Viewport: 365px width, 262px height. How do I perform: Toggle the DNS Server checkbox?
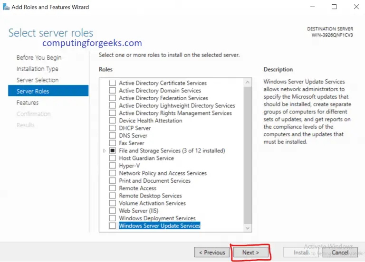113,136
